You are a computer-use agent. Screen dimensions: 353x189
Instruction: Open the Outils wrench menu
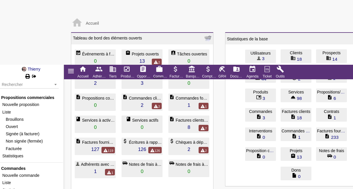[280, 72]
